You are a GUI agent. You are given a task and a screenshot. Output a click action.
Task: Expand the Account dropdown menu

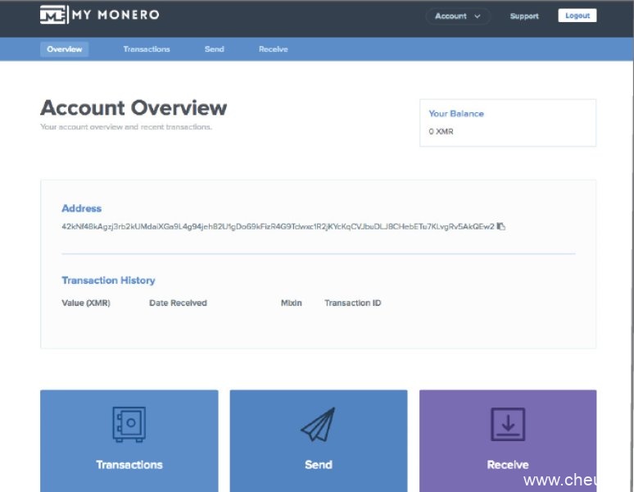tap(458, 16)
